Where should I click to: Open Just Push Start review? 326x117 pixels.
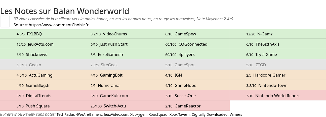111,44
